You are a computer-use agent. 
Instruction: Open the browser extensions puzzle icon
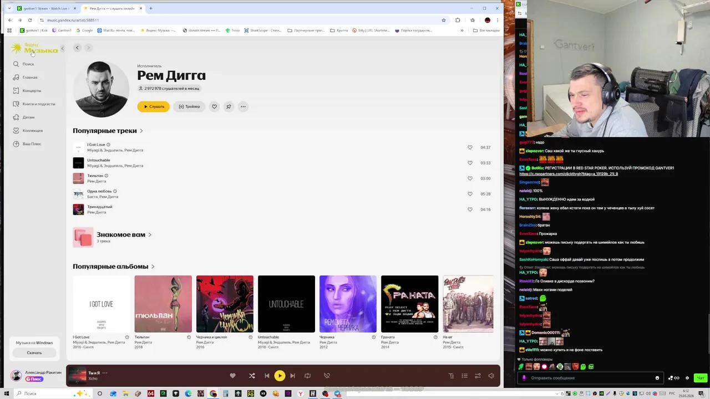point(458,20)
